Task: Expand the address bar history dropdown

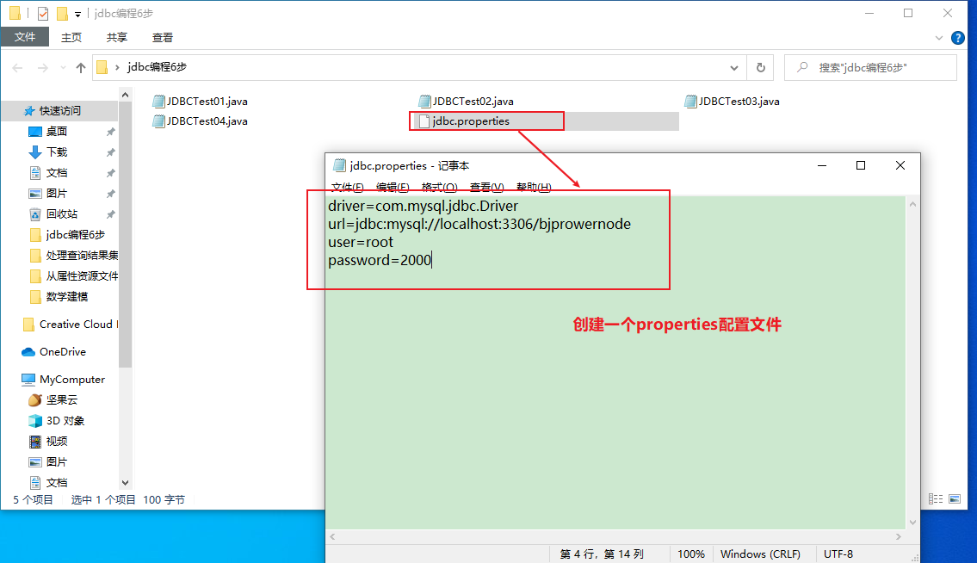Action: 734,68
